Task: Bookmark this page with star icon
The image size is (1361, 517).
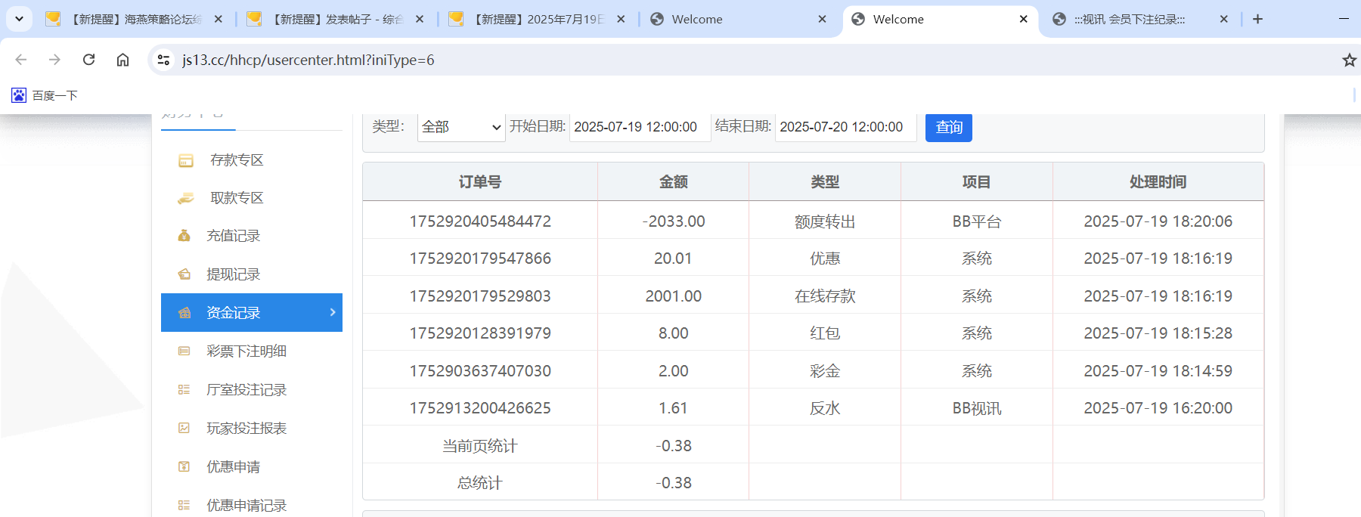Action: tap(1348, 60)
